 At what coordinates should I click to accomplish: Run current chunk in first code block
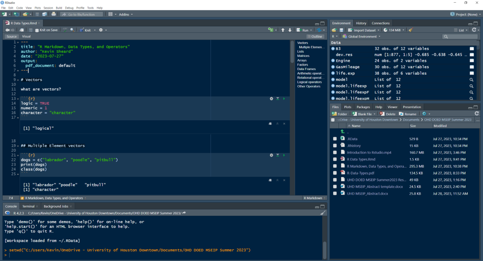click(x=284, y=99)
